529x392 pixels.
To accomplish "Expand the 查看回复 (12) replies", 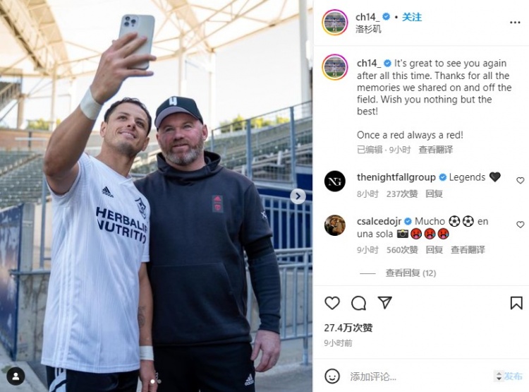I will [411, 273].
